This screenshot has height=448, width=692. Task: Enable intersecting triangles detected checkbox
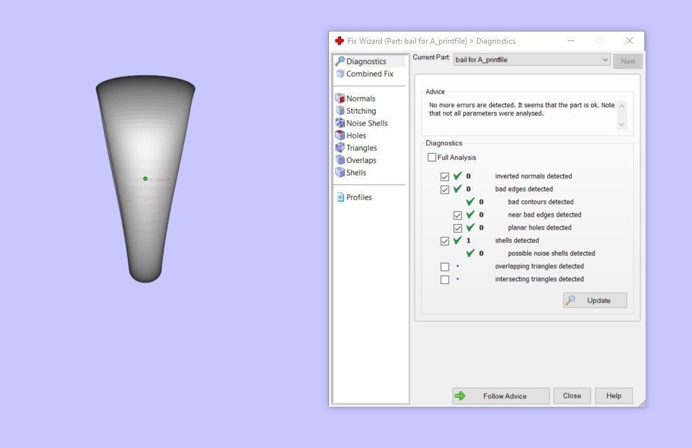point(444,280)
